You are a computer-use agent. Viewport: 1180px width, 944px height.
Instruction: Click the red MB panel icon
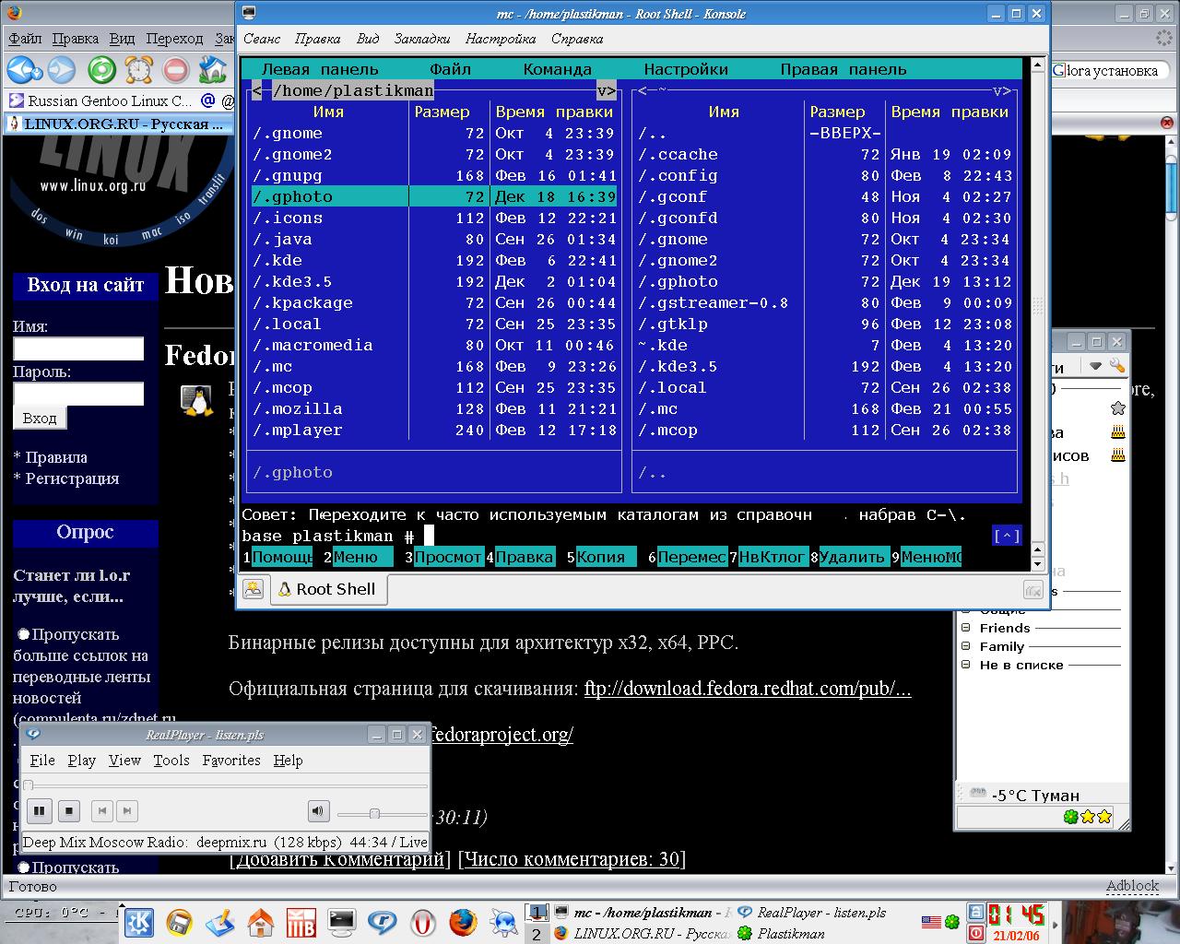coord(301,922)
